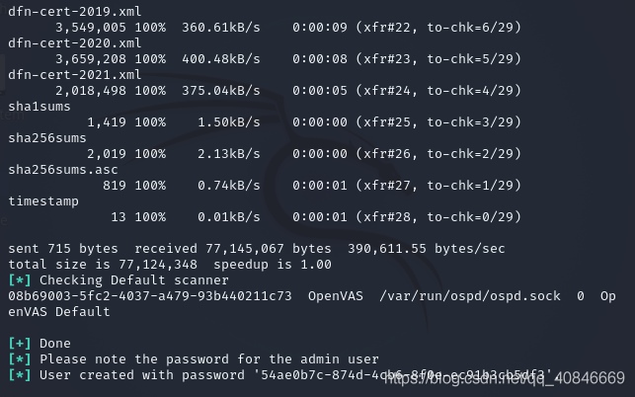Image resolution: width=635 pixels, height=397 pixels.
Task: Click the [+] marker beside Done
Action: (20, 343)
